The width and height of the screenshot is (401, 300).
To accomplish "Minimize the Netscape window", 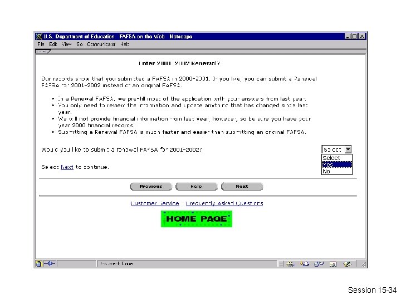I will click(348, 37).
